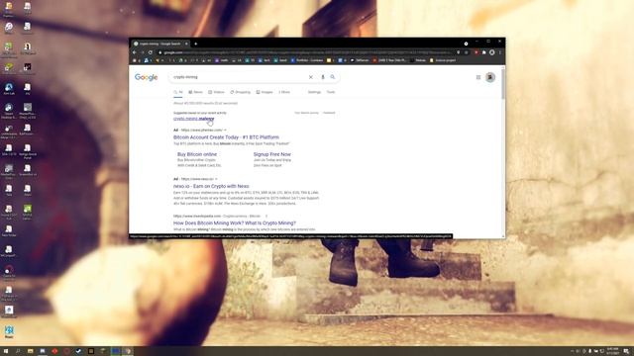The height and width of the screenshot is (356, 634).
Task: Click the taskbar clock
Action: click(x=612, y=351)
